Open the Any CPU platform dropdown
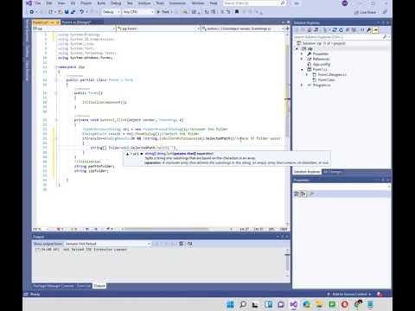Screen dimensions: 415x311 click(138, 12)
